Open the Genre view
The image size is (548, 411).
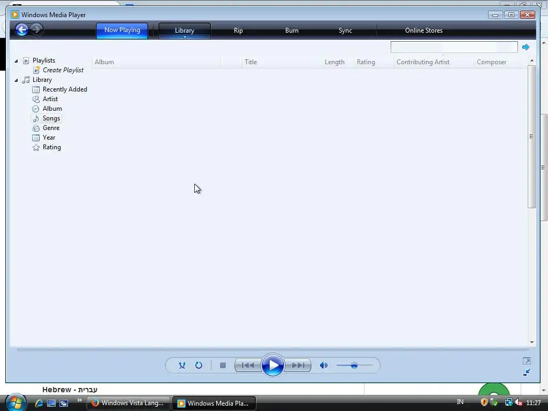[x=51, y=127]
